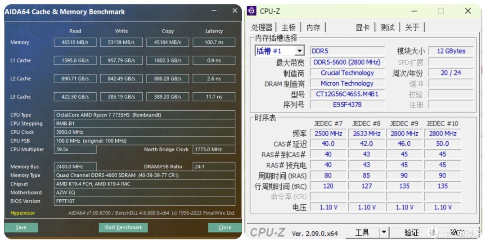This screenshot has height=243, width=486.
Task: Click Memory Type Quad Channel DDR5-4800 field
Action: (144, 175)
